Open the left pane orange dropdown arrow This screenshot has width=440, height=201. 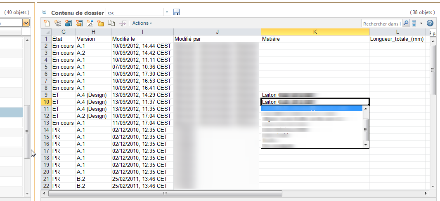pyautogui.click(x=26, y=23)
